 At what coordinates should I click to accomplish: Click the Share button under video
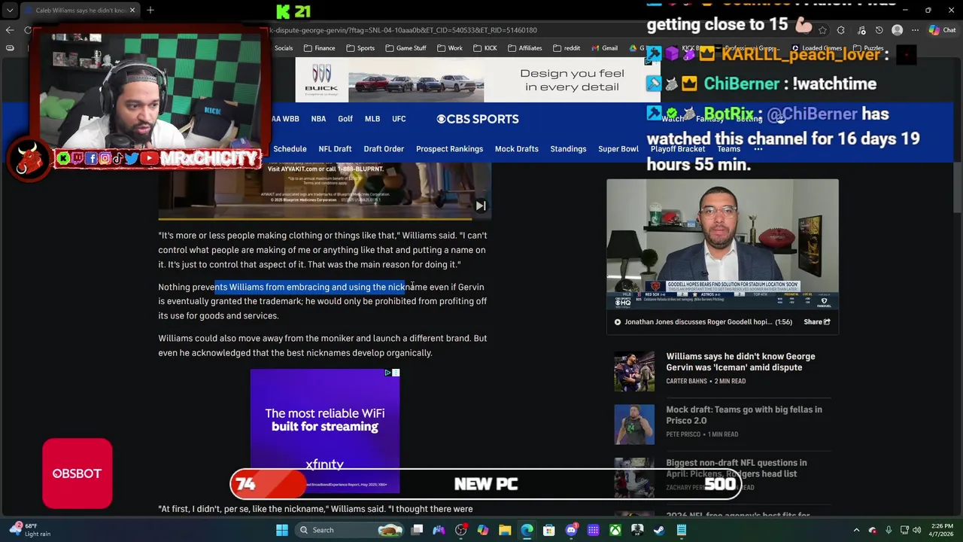[816, 322]
